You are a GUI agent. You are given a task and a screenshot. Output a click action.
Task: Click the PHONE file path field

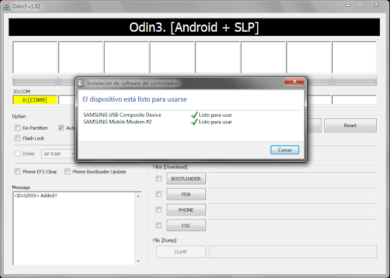point(292,210)
